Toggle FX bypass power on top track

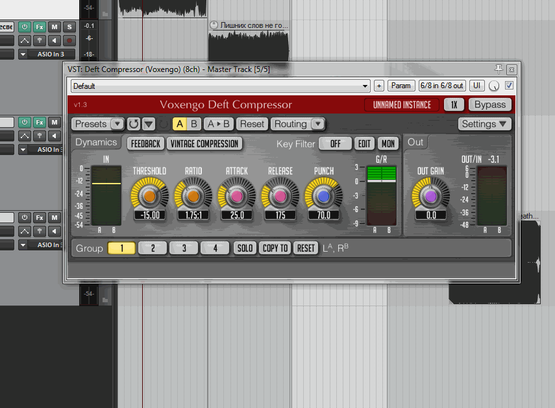click(25, 27)
